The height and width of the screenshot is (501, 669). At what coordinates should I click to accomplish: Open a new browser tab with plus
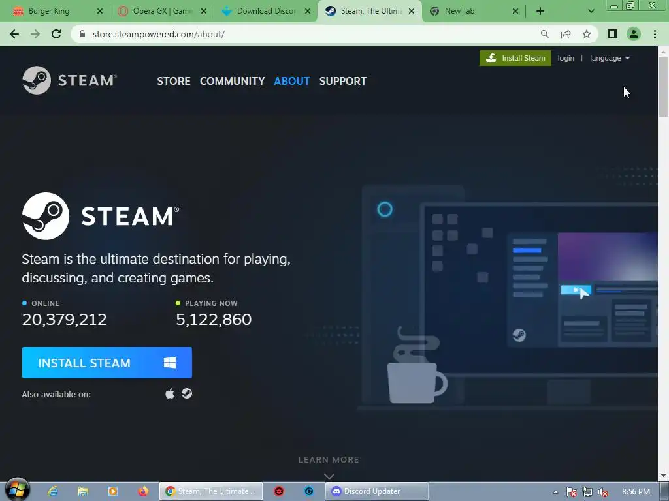(x=540, y=11)
